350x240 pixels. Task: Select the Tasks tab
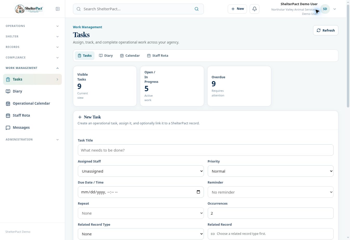(85, 55)
